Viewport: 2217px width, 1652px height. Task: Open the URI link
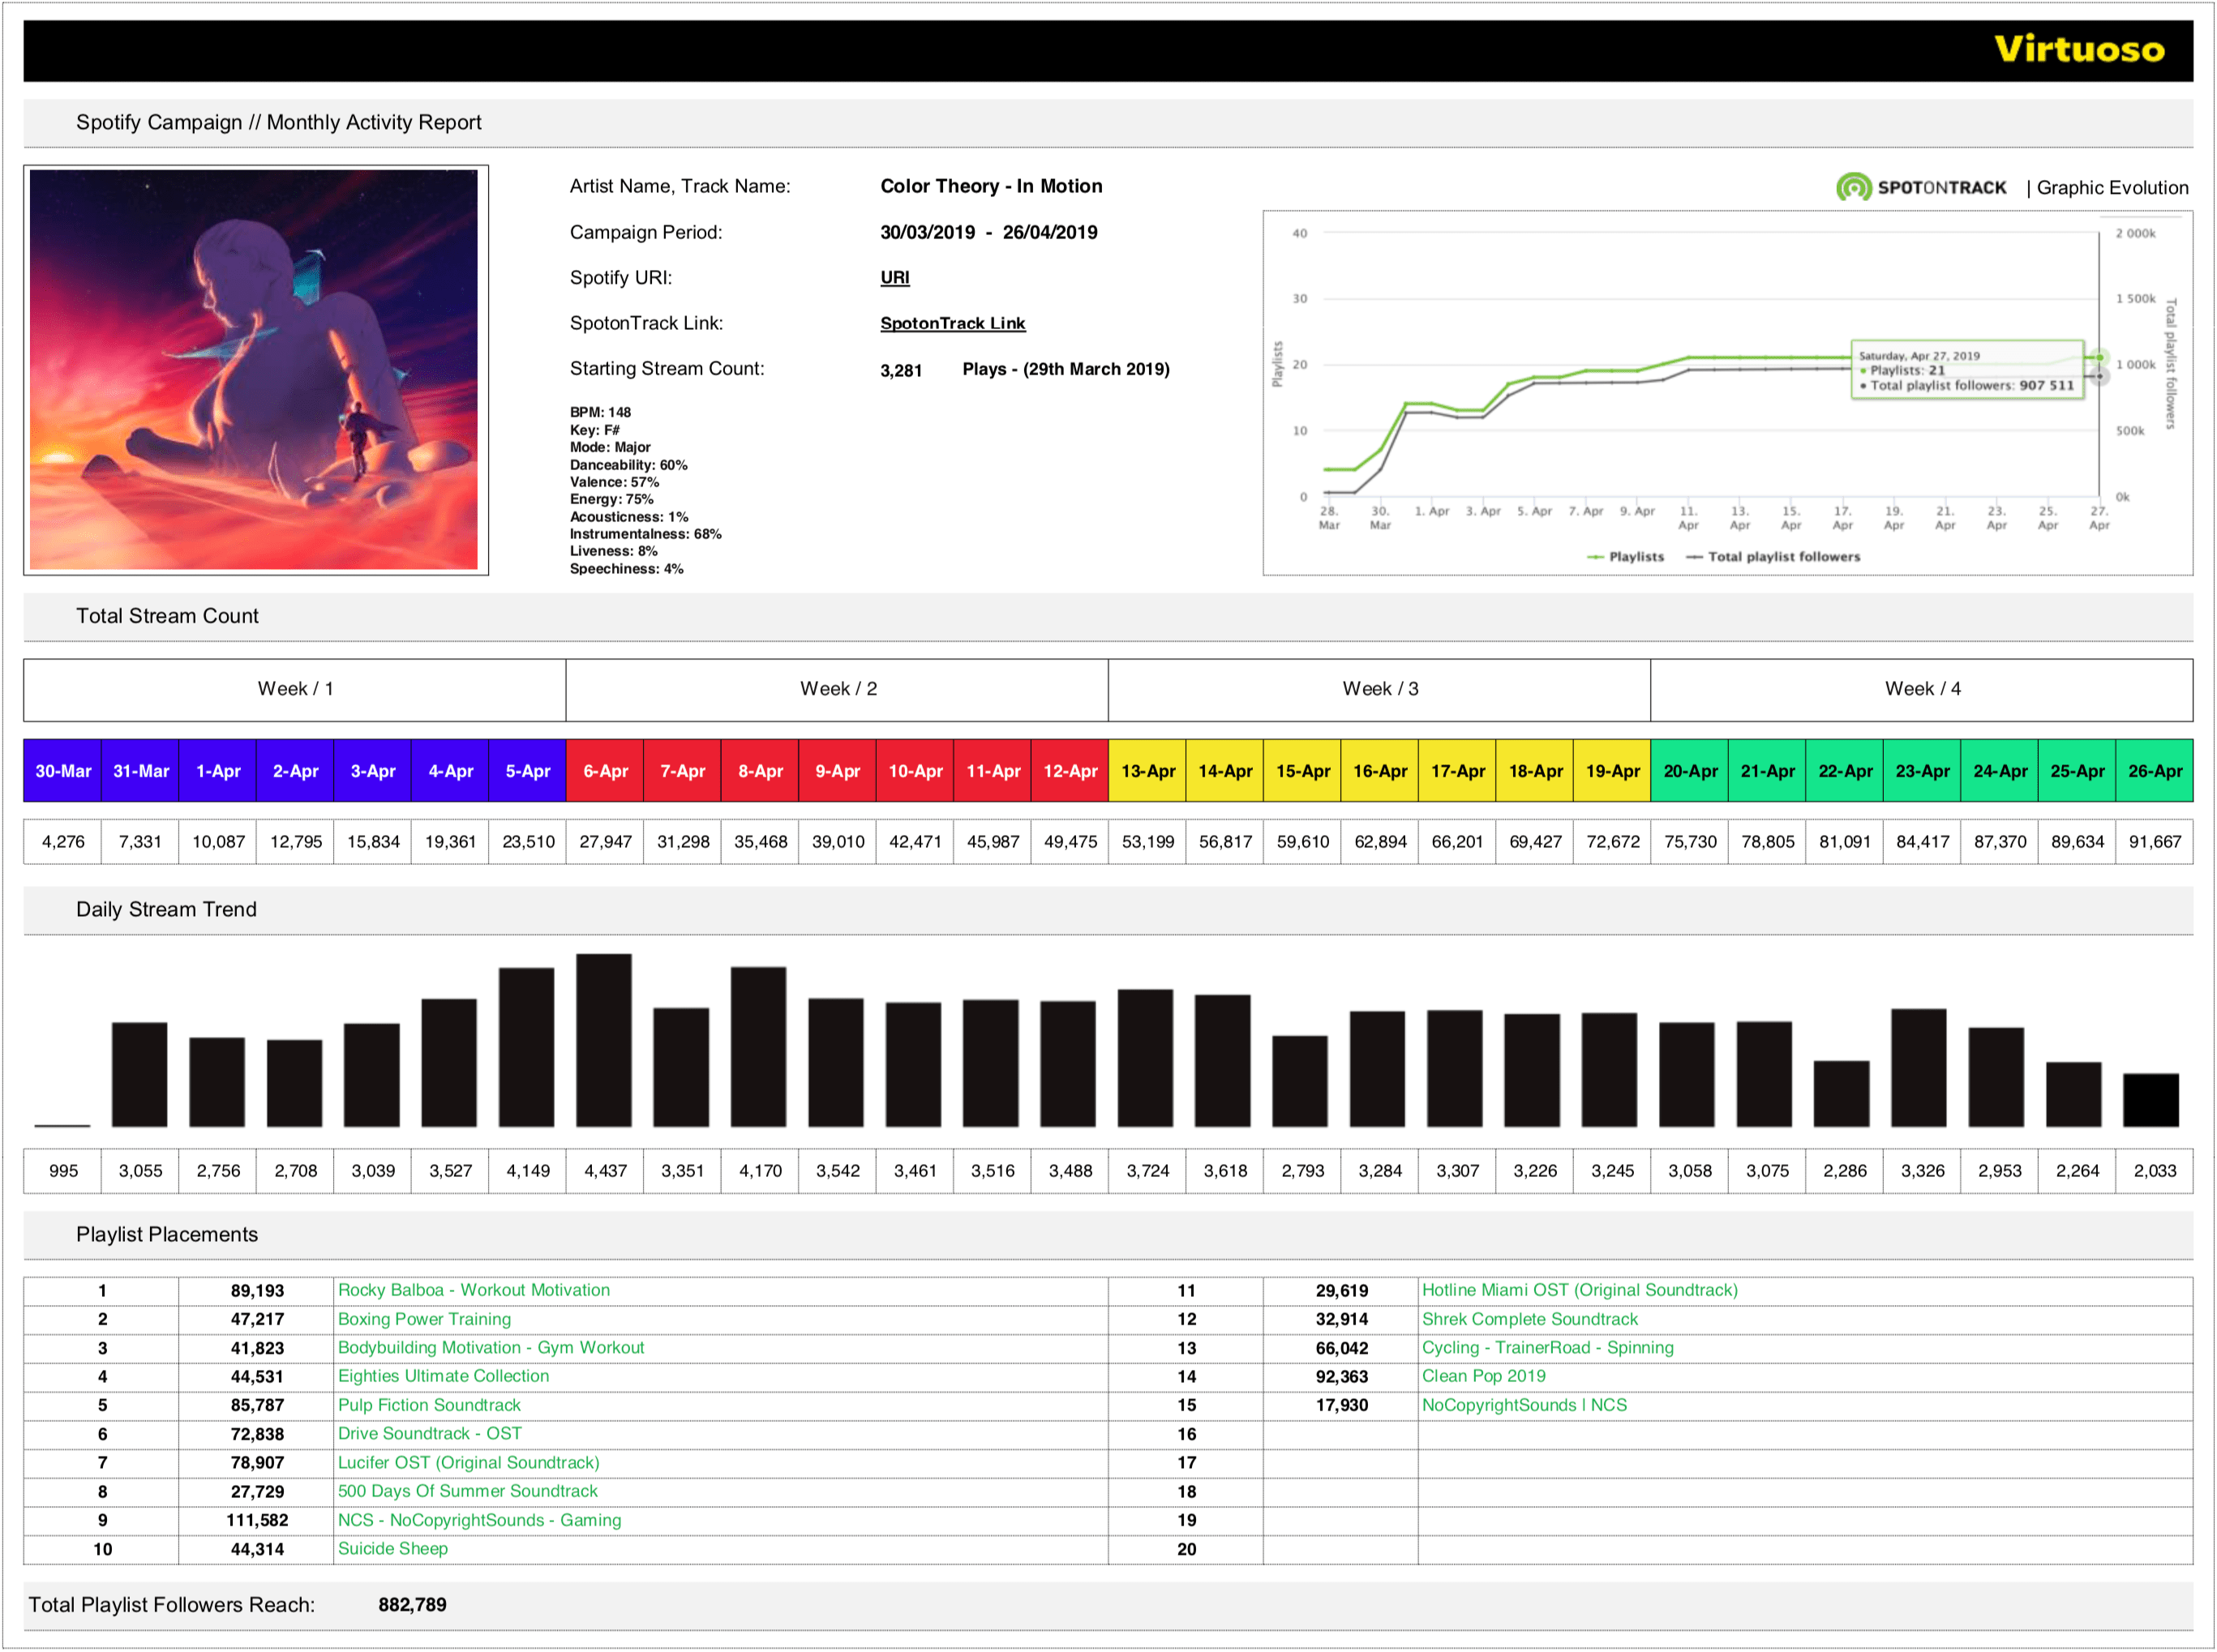[894, 277]
